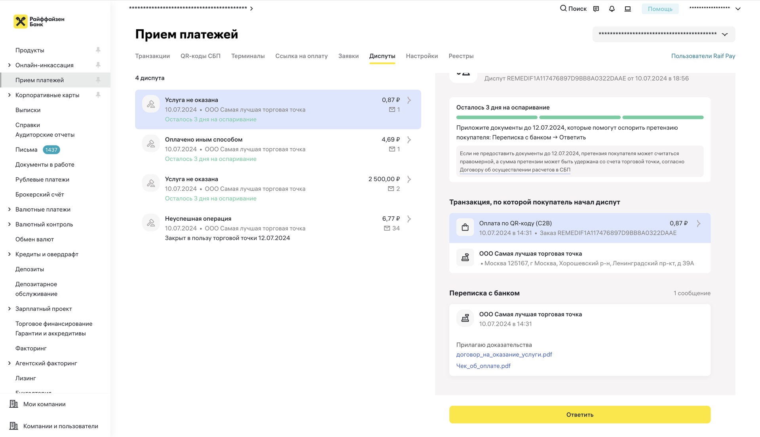Screen dimensions: 760x437
Task: Select the Диспуты tab
Action: 382,56
